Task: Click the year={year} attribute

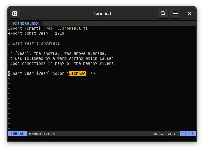Action: pos(37,73)
